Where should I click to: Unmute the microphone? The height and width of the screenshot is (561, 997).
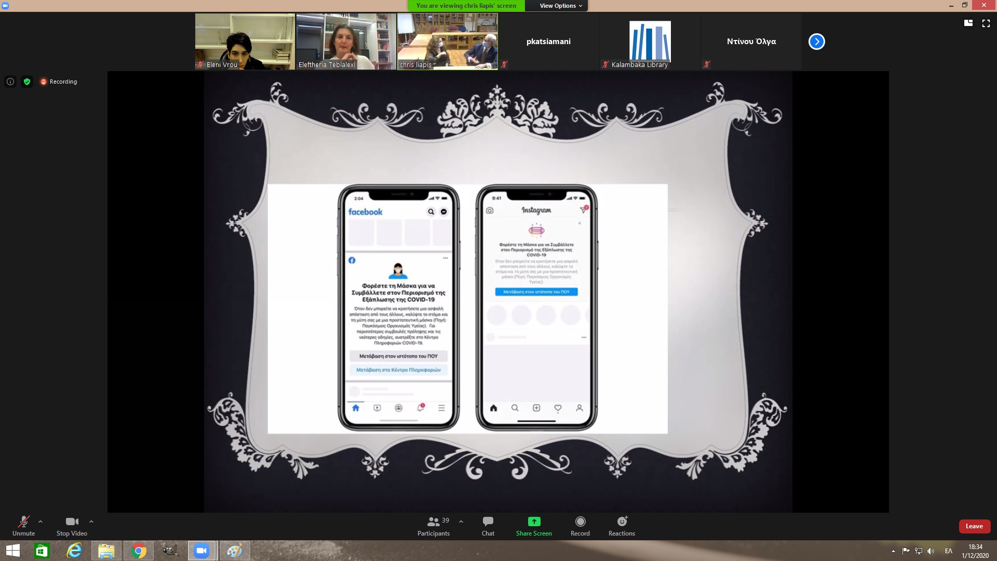[23, 526]
